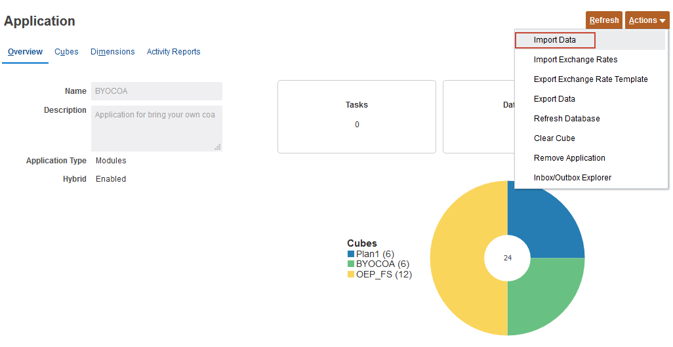Select Import Data from menu

point(555,40)
